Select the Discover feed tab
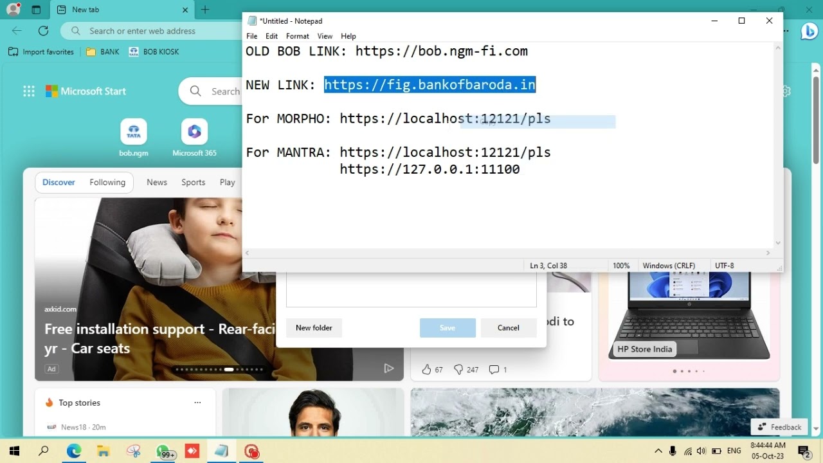Screen dimensions: 823x463 point(59,182)
